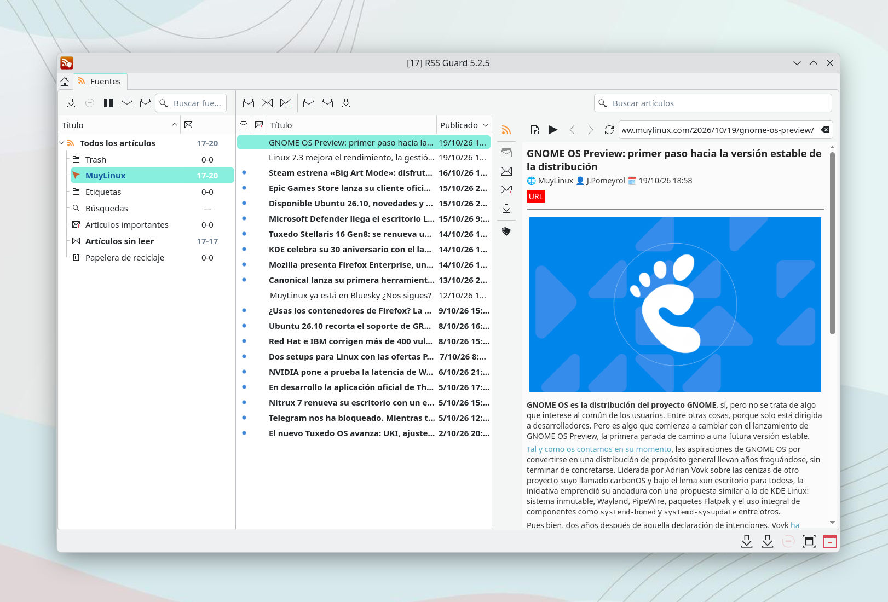The height and width of the screenshot is (602, 888).
Task: Toggle read dot for Microsoft Defender article
Action: [244, 218]
